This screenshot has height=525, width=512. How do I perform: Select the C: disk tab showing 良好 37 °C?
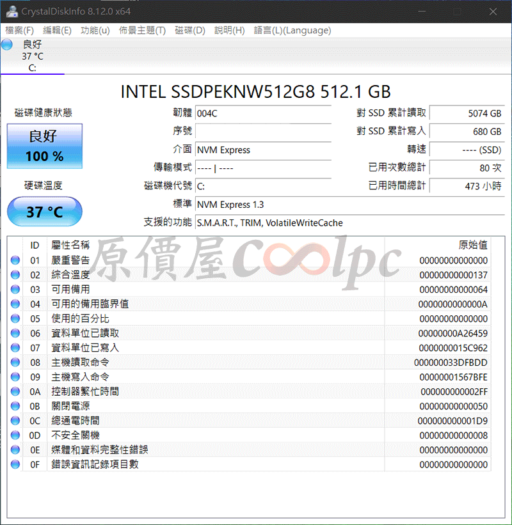pyautogui.click(x=33, y=56)
